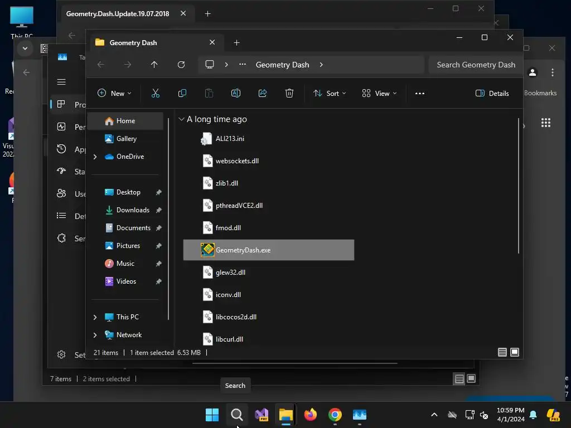571x428 pixels.
Task: Open address bar ellipsis for hidden folders
Action: pyautogui.click(x=243, y=65)
